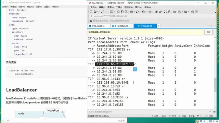This screenshot has height=123, width=219.
Task: Open compose bar target dropdown arrow
Action: click(x=210, y=112)
